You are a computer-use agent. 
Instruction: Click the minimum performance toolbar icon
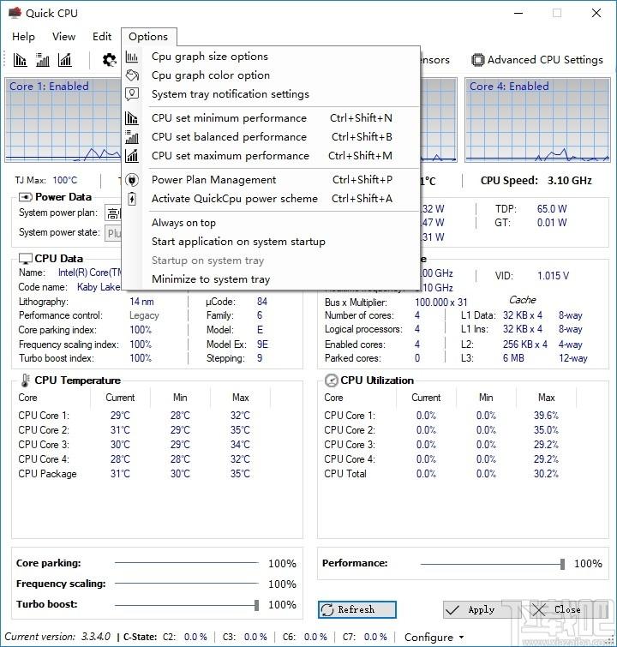click(x=20, y=60)
